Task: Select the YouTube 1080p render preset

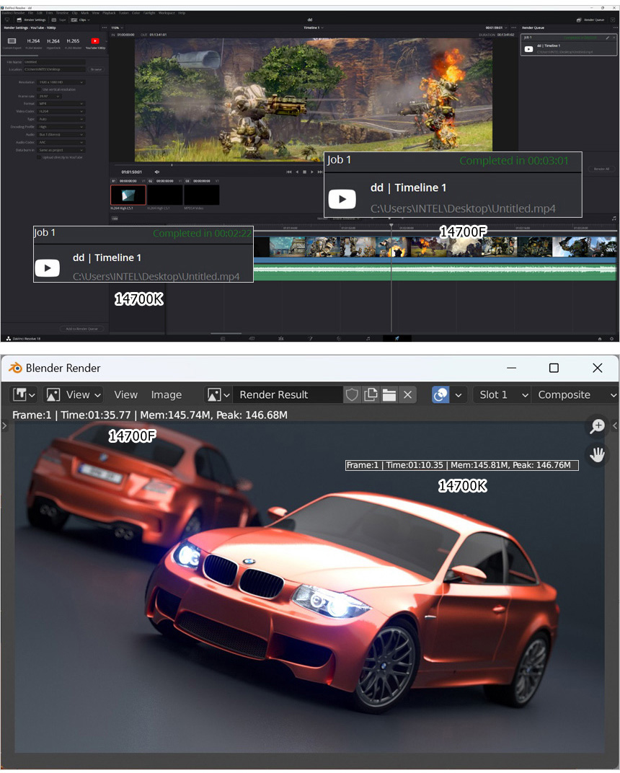Action: [94, 42]
